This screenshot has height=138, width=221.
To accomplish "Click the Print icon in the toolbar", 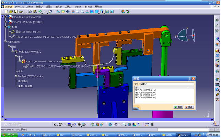I will [20, 12].
